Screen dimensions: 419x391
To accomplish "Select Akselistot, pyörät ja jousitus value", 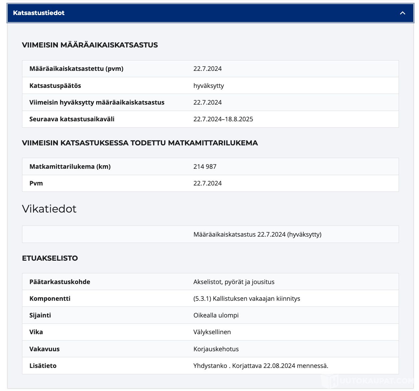I will click(234, 282).
